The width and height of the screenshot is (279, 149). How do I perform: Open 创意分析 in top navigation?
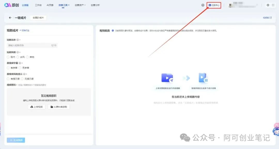click(95, 5)
